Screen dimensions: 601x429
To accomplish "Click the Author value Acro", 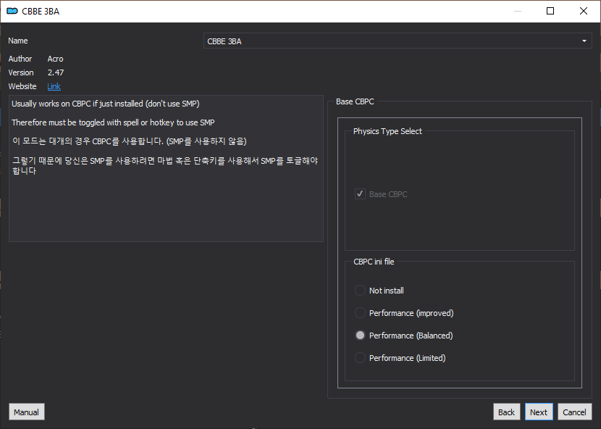I will coord(55,59).
